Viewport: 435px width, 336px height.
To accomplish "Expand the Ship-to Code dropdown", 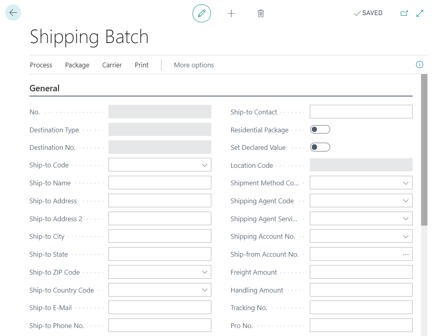I will tap(205, 165).
